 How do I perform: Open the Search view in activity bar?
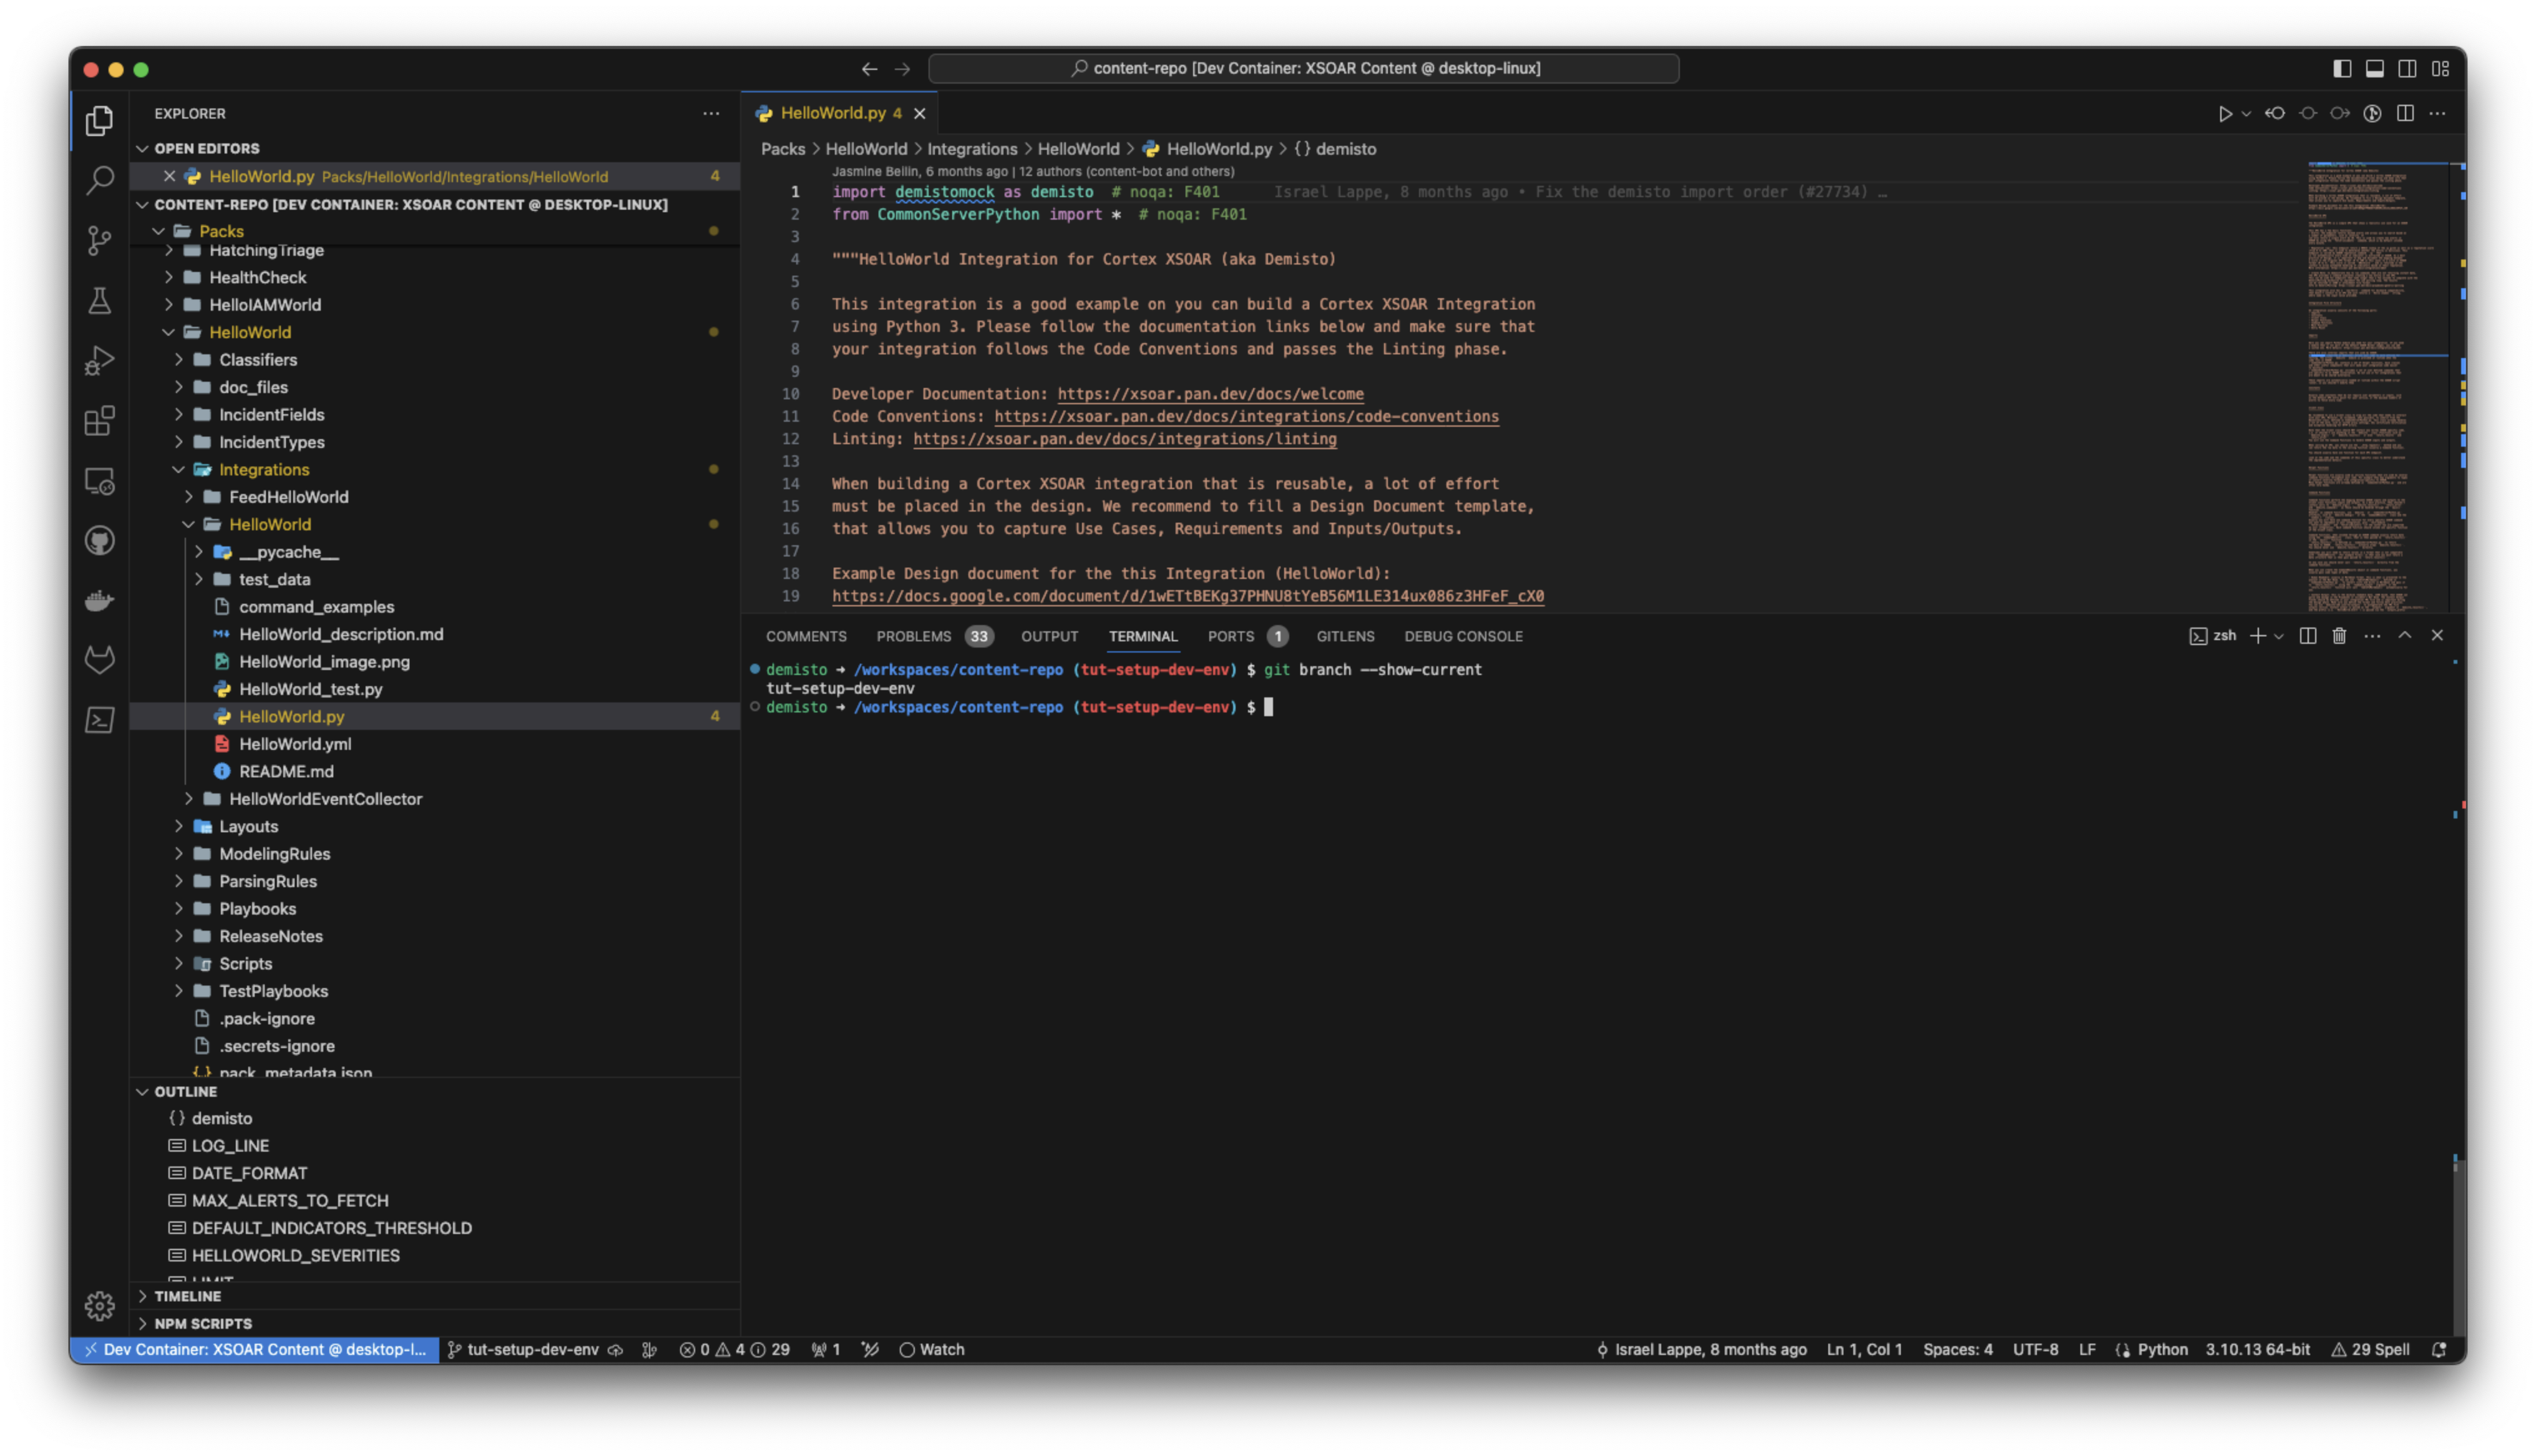pyautogui.click(x=99, y=180)
